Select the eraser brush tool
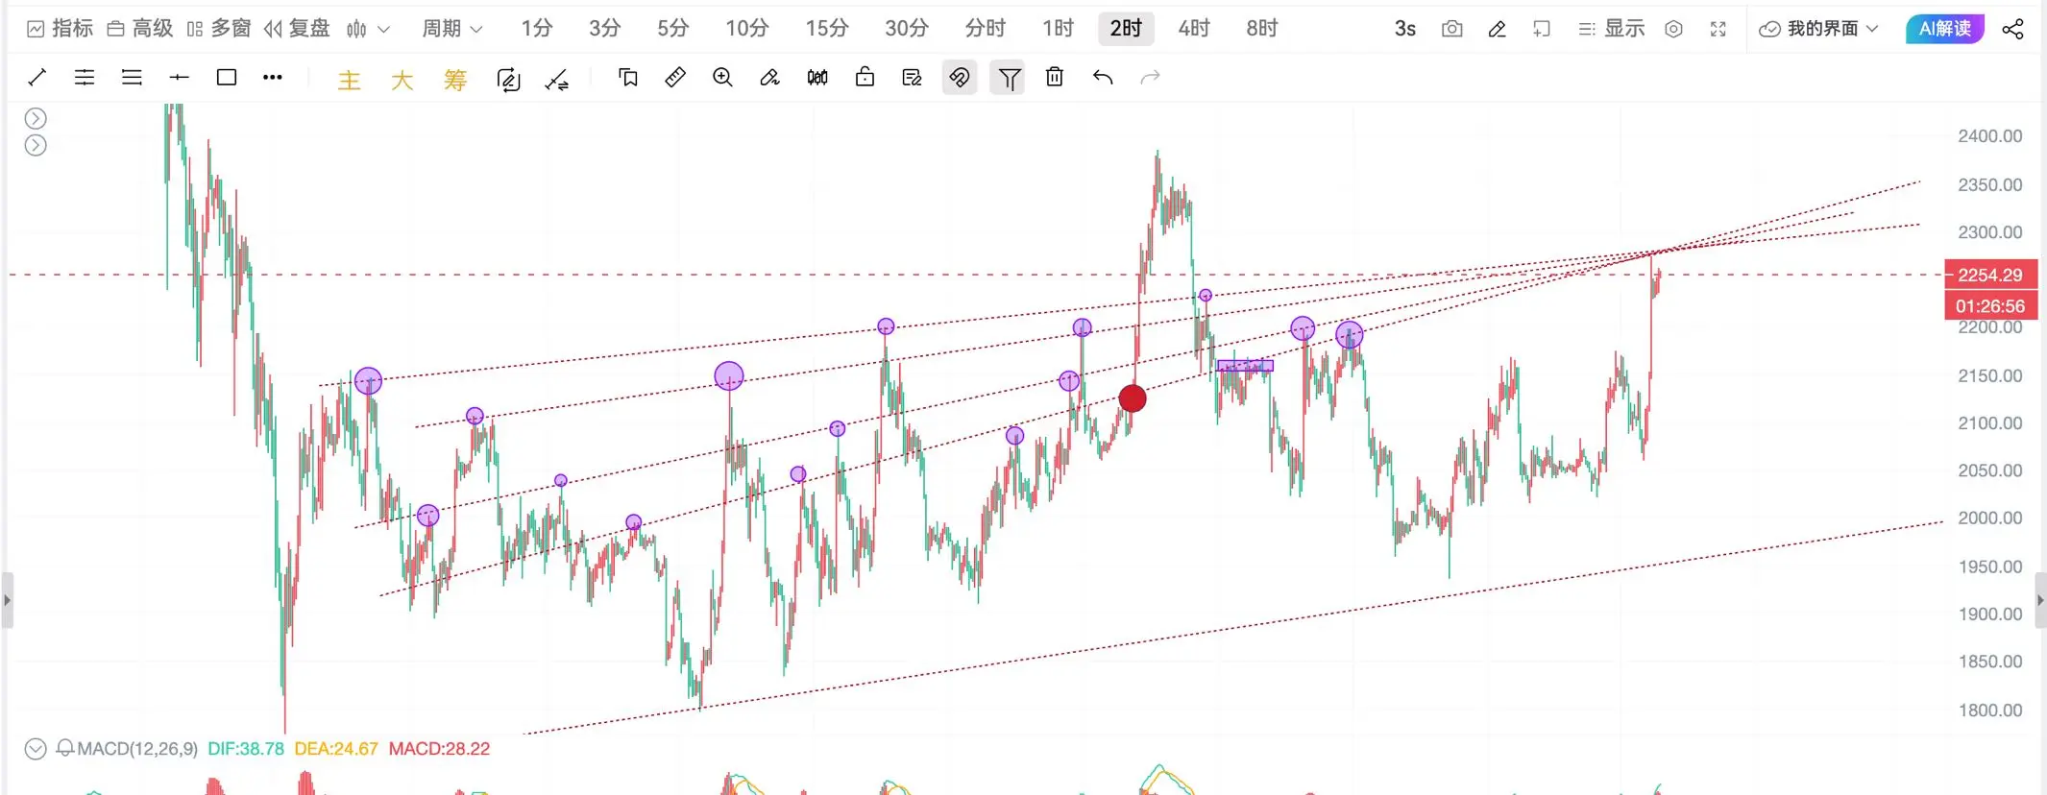Viewport: 2047px width, 795px height. 769,78
